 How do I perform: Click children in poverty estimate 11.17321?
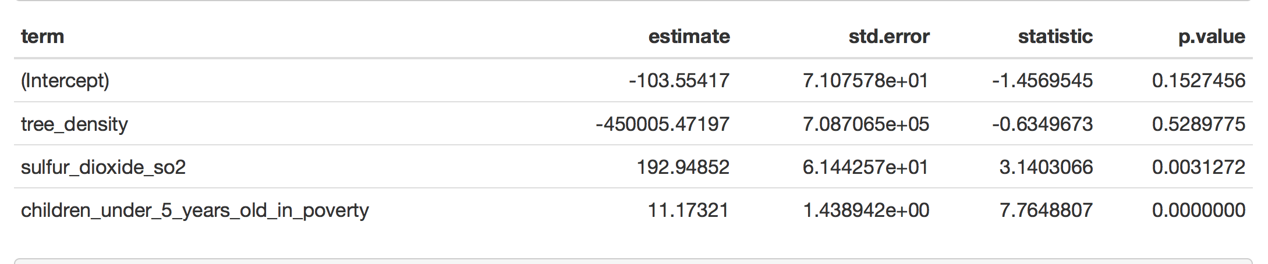[x=688, y=211]
